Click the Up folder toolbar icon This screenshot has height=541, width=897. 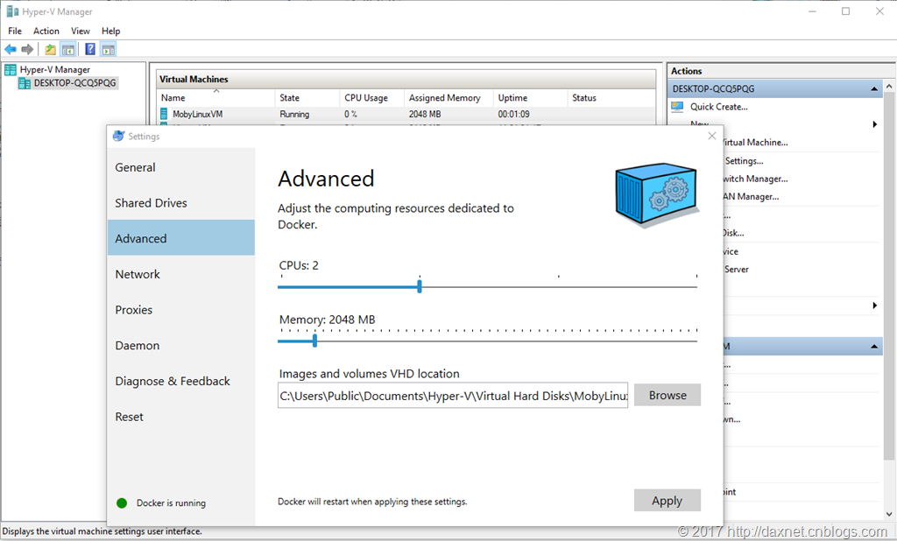click(50, 49)
